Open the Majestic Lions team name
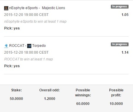 (53, 8)
